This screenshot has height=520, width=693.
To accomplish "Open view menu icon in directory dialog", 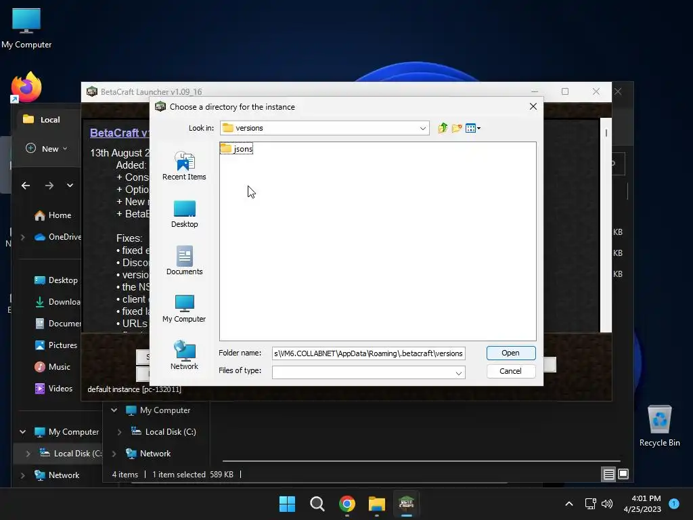I will 472,128.
